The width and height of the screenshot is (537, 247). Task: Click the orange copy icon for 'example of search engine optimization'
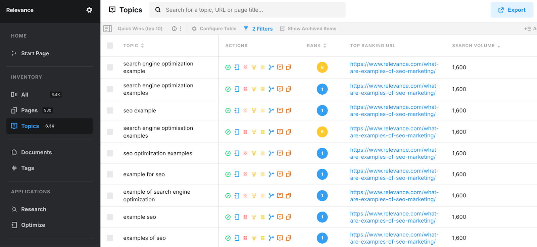[289, 196]
